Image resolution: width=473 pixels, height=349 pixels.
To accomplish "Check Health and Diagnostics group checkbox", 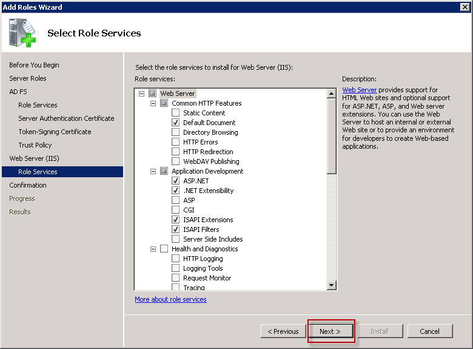I will pos(164,249).
